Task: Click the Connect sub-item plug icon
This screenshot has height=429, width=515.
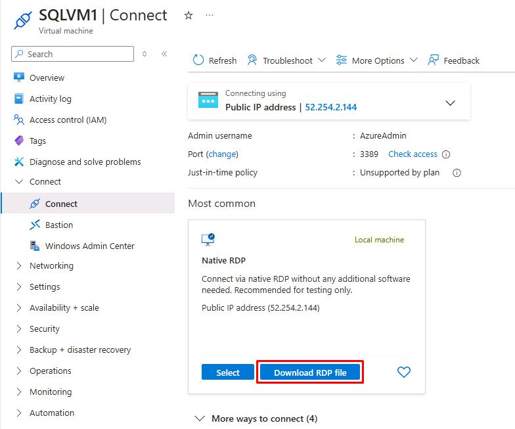Action: [x=34, y=204]
